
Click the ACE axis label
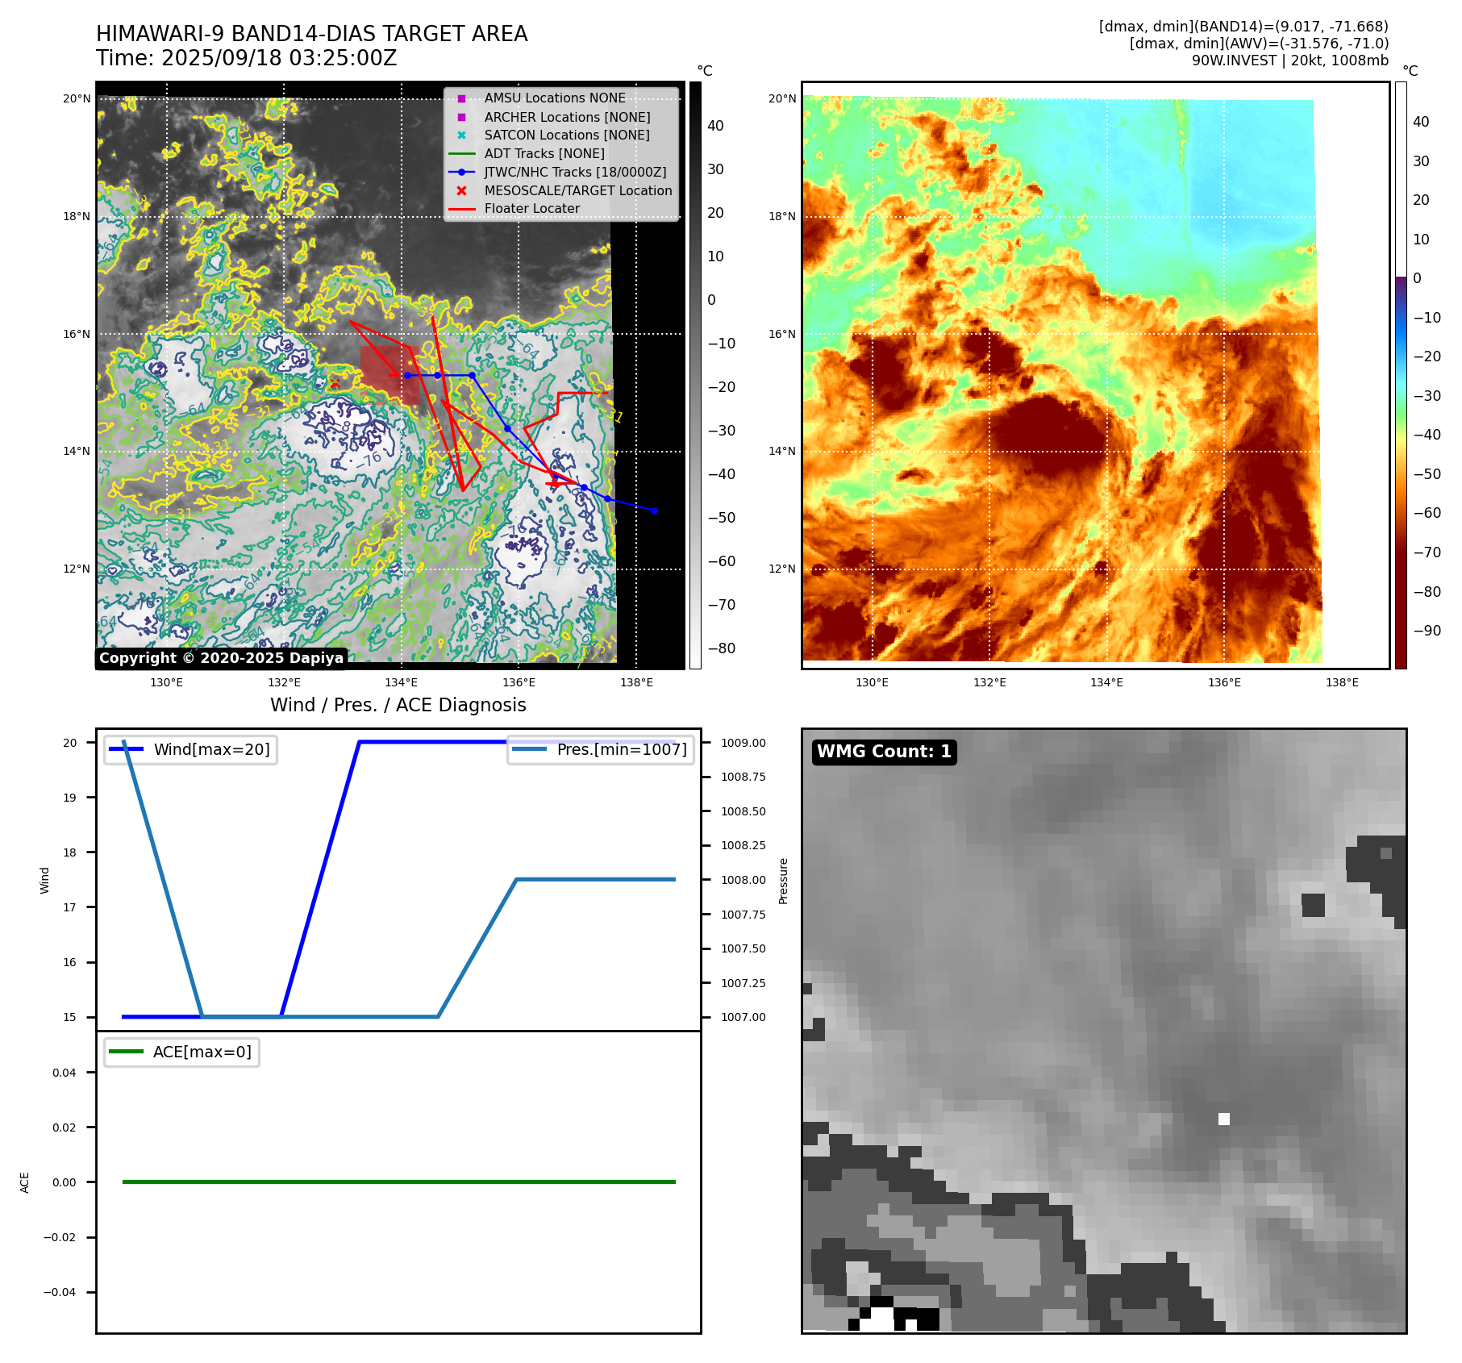(24, 1182)
